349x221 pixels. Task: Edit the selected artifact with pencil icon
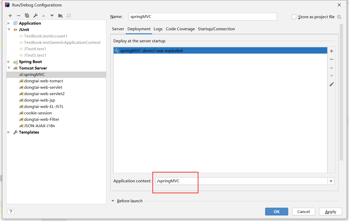pos(332,84)
